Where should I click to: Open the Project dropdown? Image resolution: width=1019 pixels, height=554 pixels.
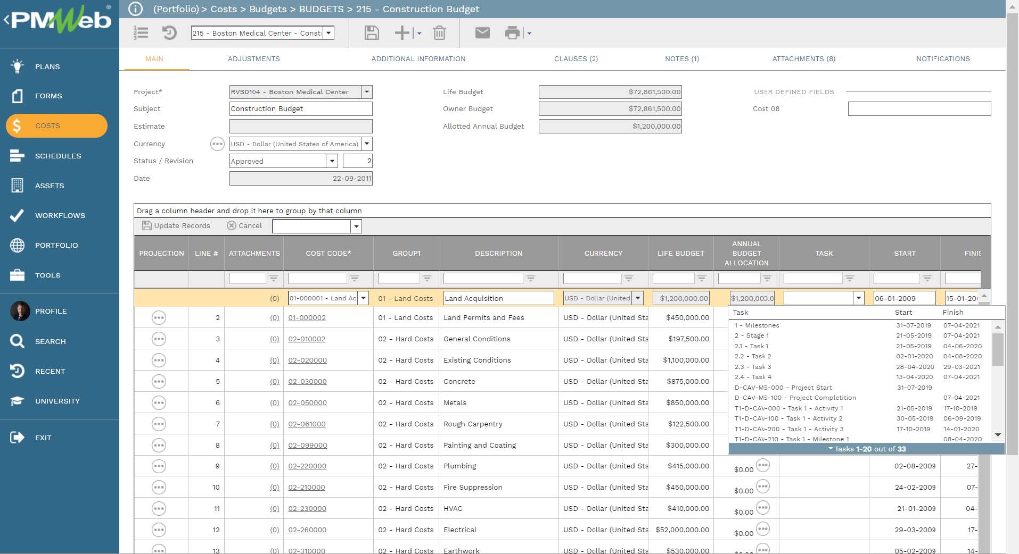click(x=367, y=92)
